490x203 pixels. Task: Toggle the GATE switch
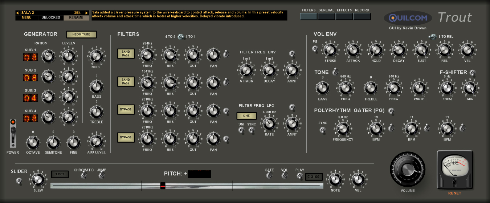pos(269,175)
